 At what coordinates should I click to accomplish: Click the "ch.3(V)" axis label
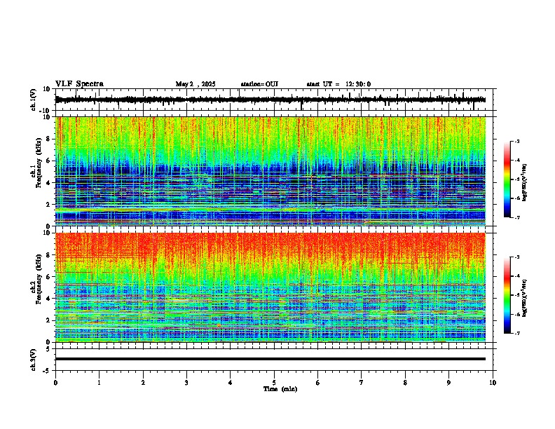(x=34, y=360)
